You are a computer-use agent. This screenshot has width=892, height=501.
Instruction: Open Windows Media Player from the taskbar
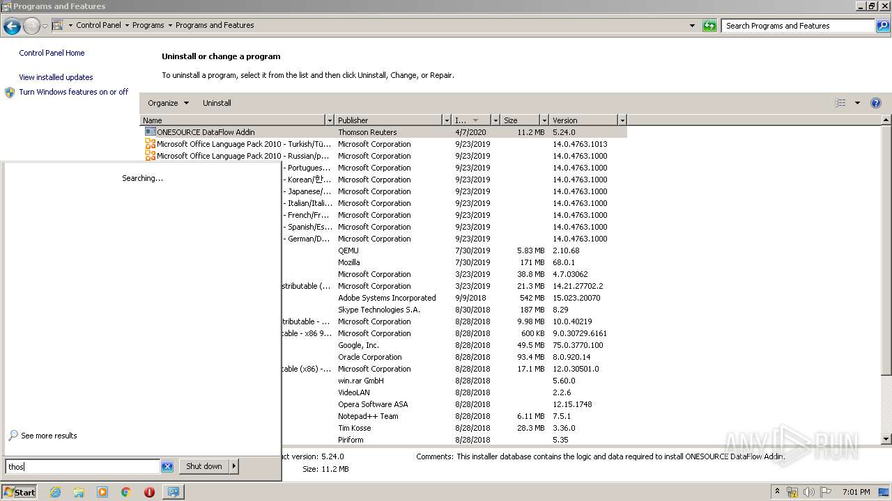click(102, 492)
